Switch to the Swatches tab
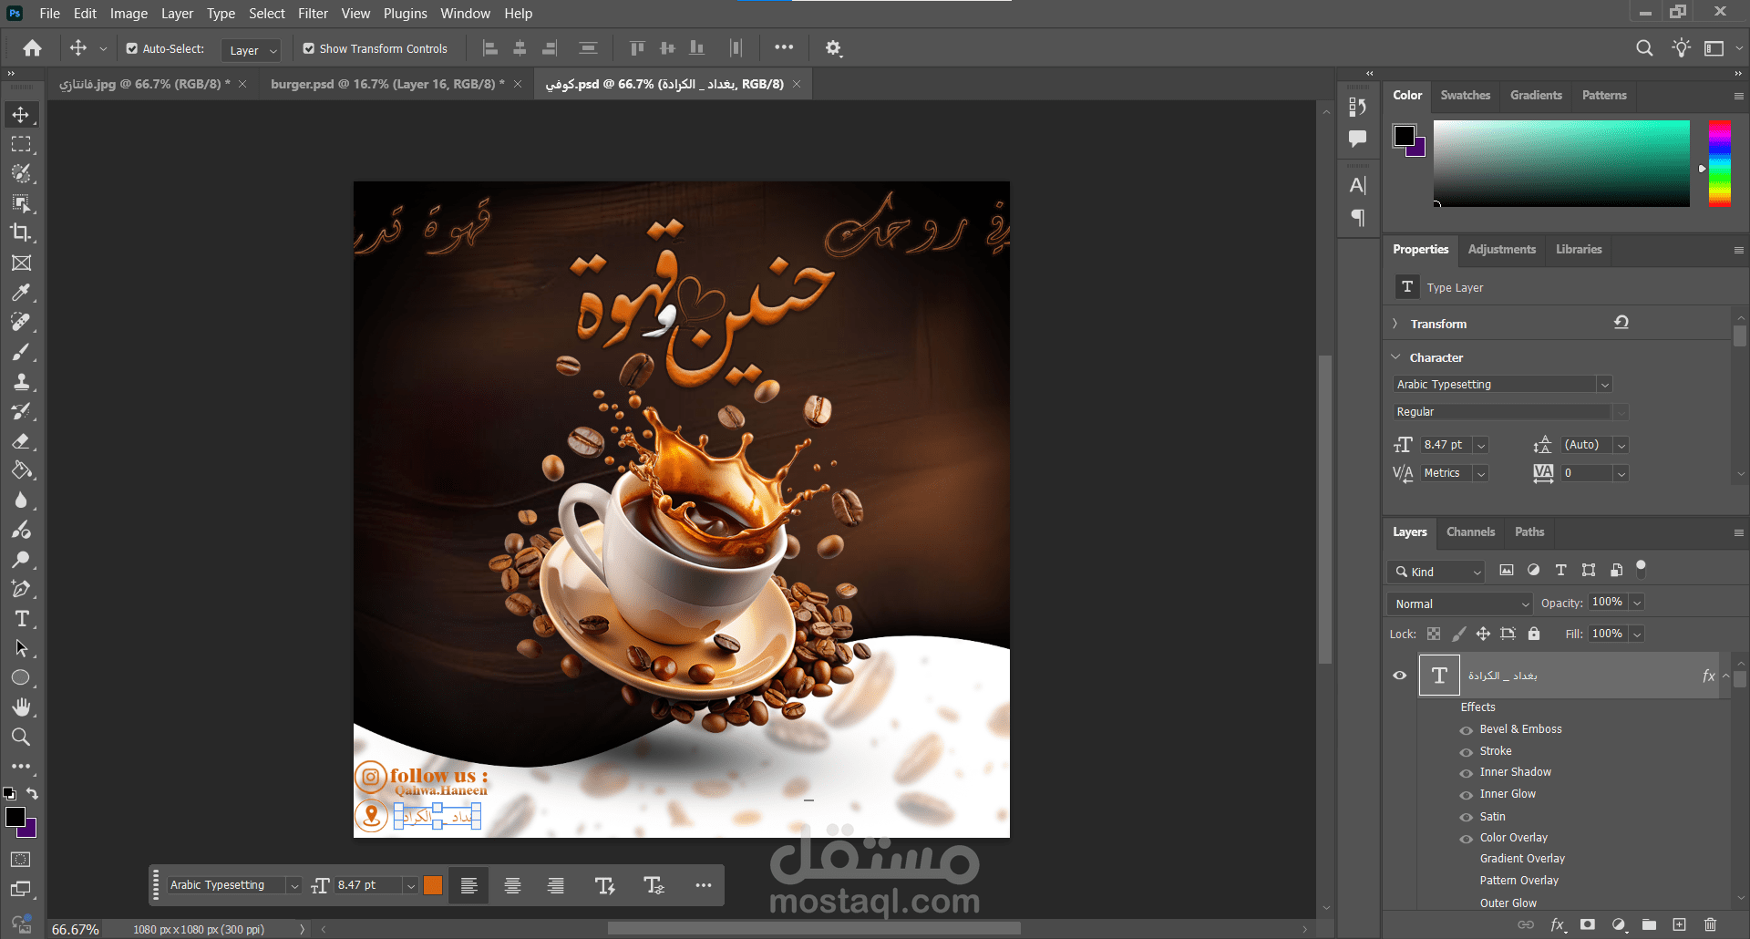Screen dimensions: 1750x939 click(1465, 95)
